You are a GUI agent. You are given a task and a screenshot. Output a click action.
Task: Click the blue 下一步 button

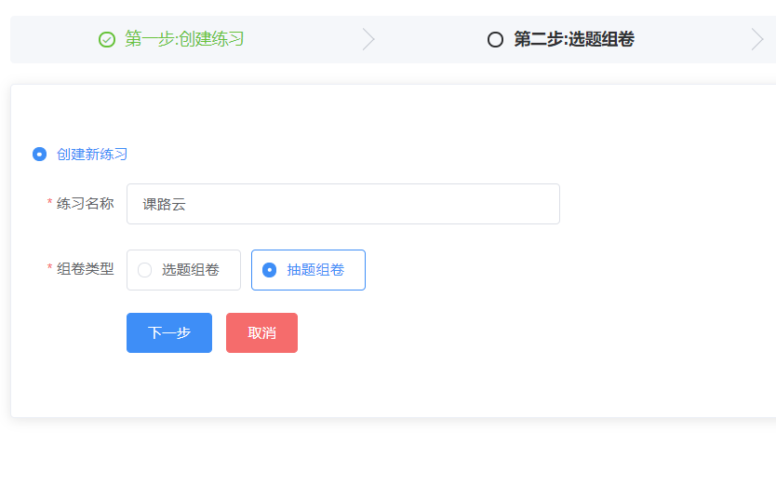pyautogui.click(x=169, y=332)
